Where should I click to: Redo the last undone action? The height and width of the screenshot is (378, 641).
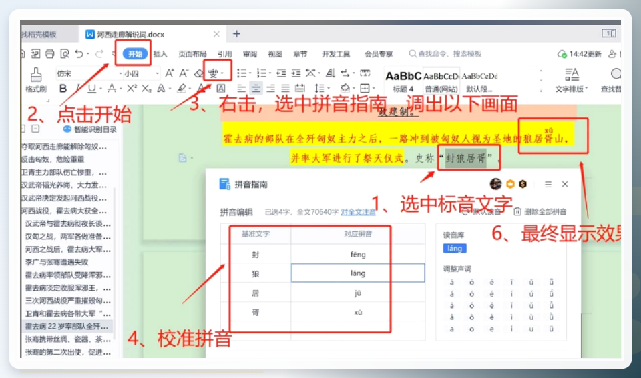(99, 53)
